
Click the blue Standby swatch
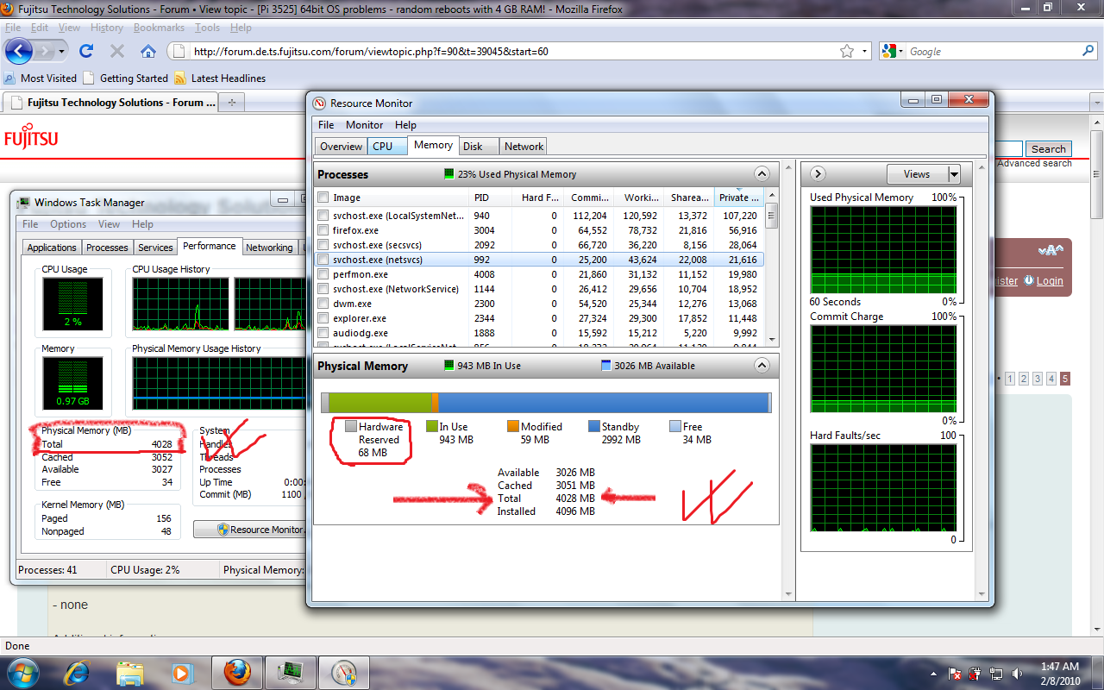pos(593,426)
